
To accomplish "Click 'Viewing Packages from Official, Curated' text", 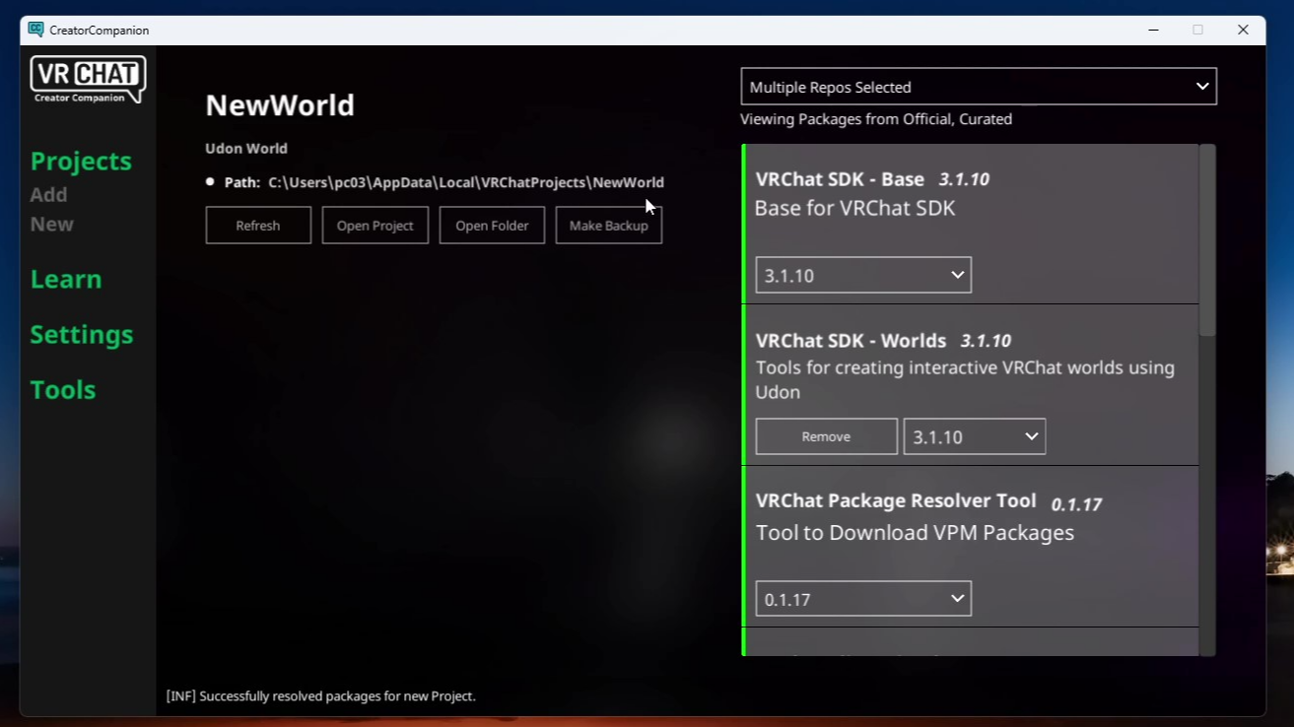I will click(876, 119).
